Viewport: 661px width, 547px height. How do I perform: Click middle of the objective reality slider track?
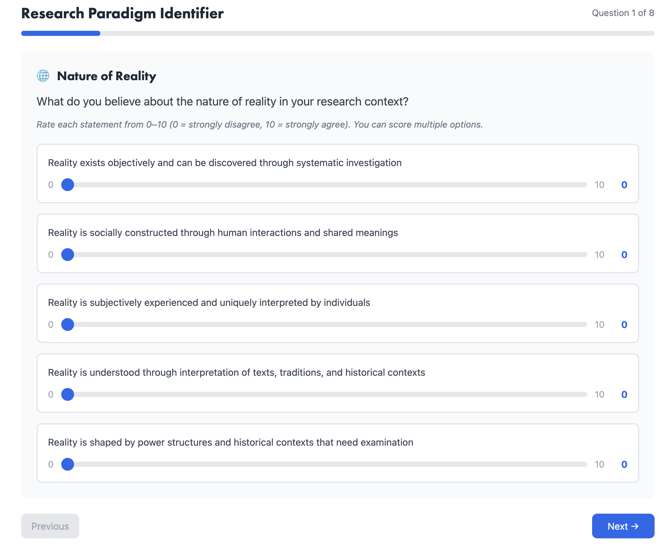[324, 185]
